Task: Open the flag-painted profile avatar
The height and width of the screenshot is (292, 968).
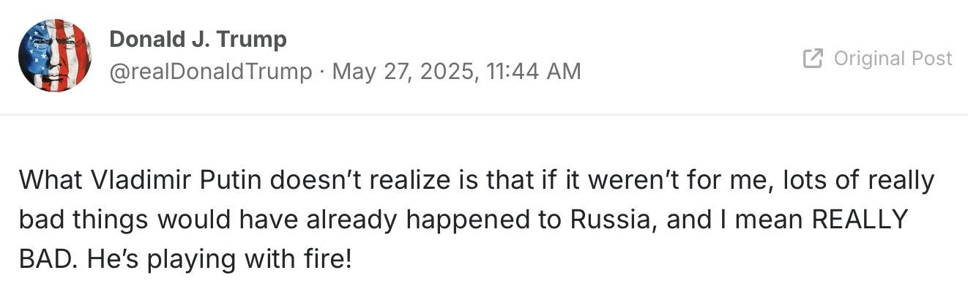Action: click(55, 56)
